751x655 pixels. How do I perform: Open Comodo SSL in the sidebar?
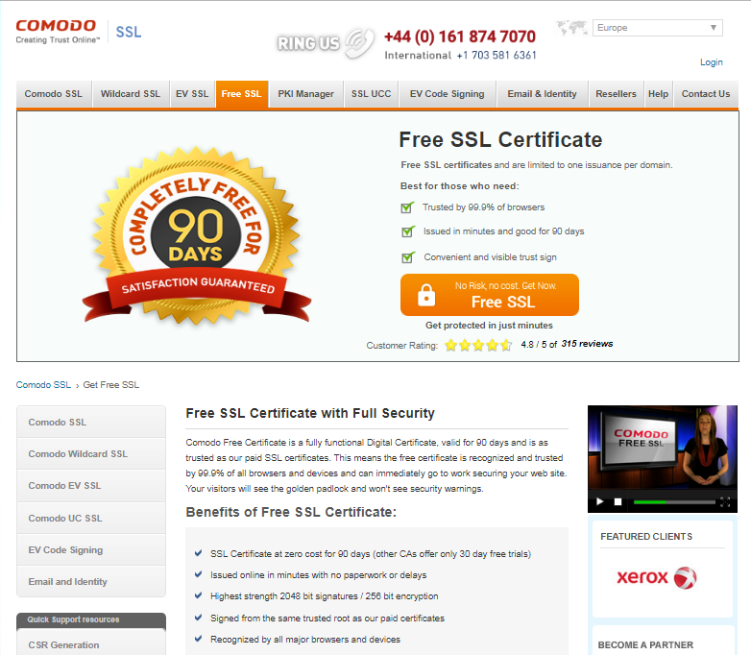pos(91,423)
